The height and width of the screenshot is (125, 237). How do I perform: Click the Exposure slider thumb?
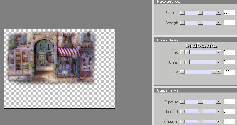click(x=201, y=102)
